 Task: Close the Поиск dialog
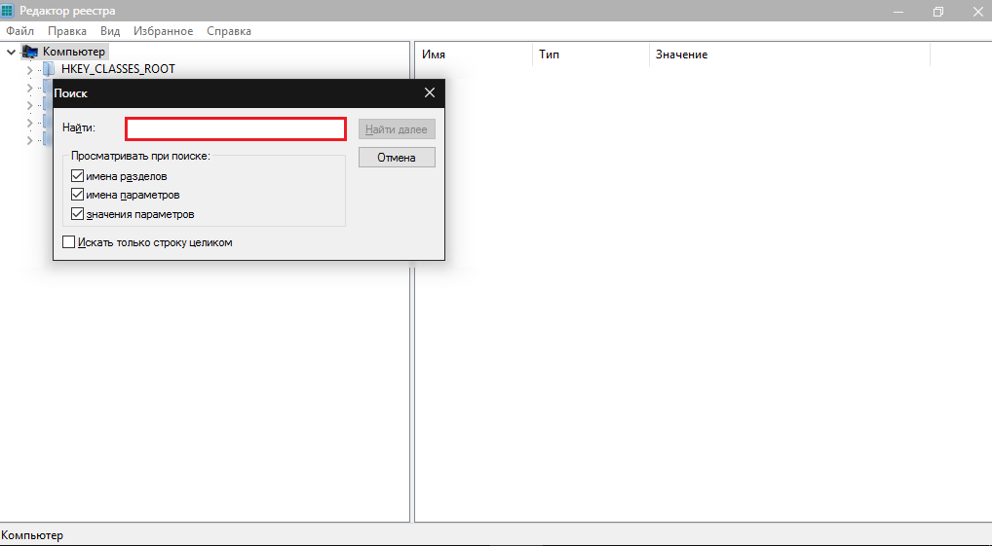[430, 92]
